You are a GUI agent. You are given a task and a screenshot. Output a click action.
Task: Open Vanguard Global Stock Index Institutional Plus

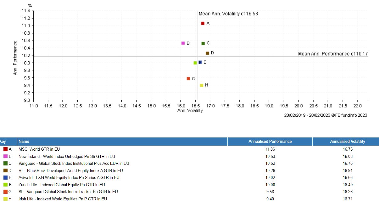tap(74, 164)
